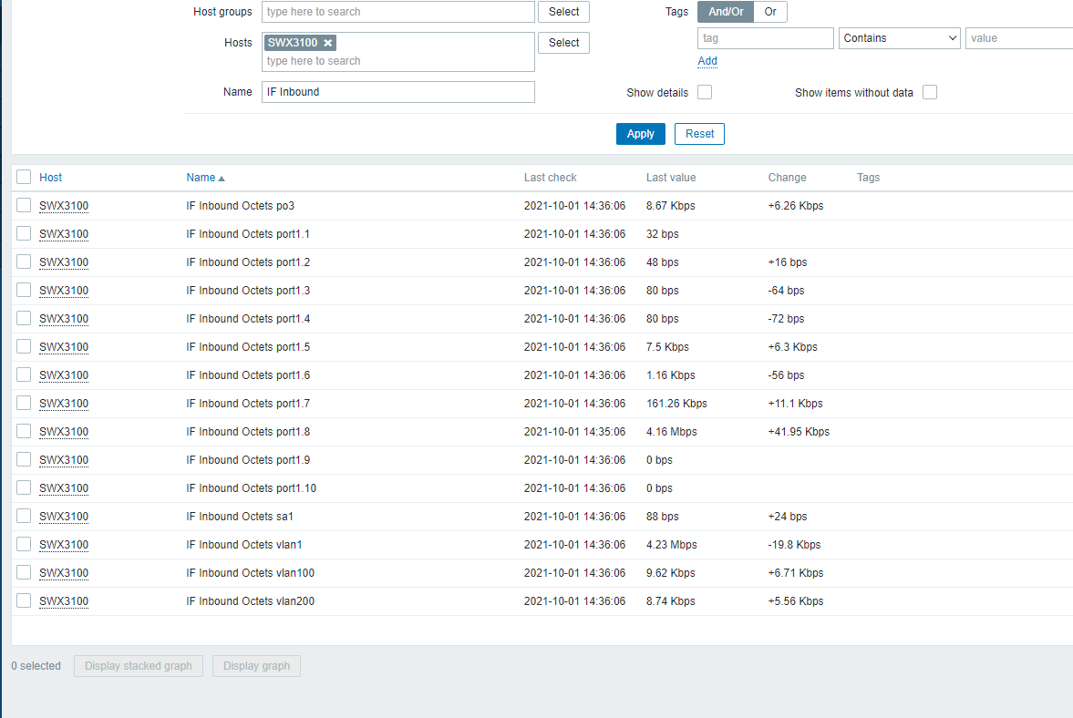Select checkbox for vlan200 row
1073x718 pixels.
[24, 601]
